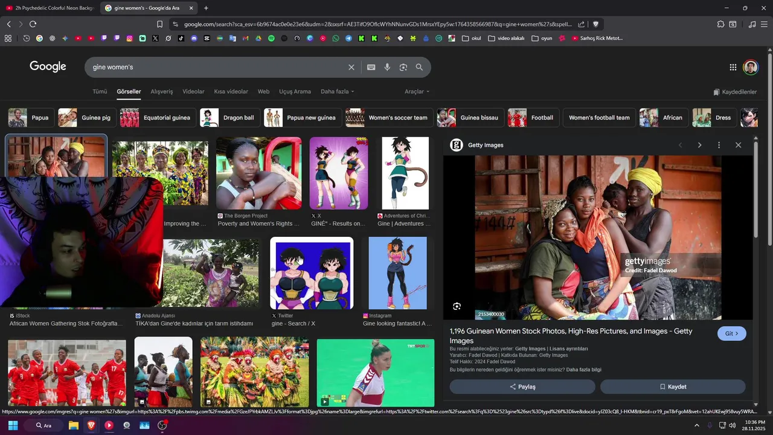Open the 'oyun' bookmarks folder

[x=542, y=38]
